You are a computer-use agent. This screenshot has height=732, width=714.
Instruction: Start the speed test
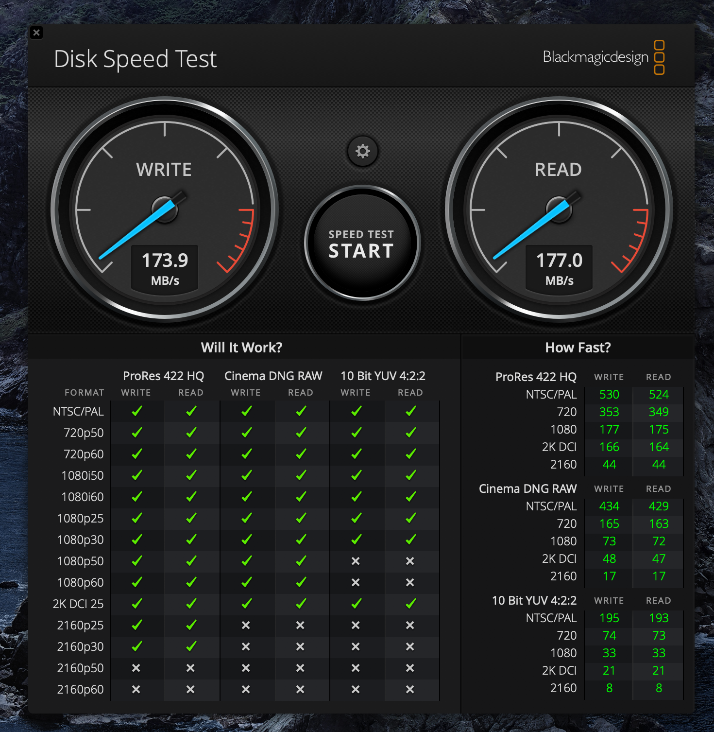click(362, 243)
